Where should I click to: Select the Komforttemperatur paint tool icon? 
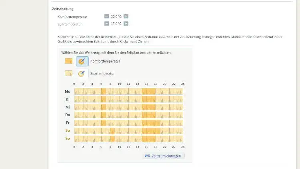tap(82, 61)
